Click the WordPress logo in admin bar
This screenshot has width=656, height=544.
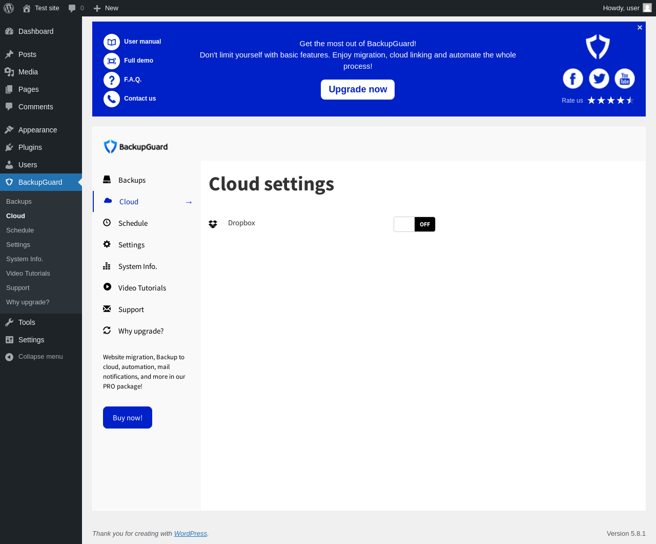pyautogui.click(x=9, y=8)
